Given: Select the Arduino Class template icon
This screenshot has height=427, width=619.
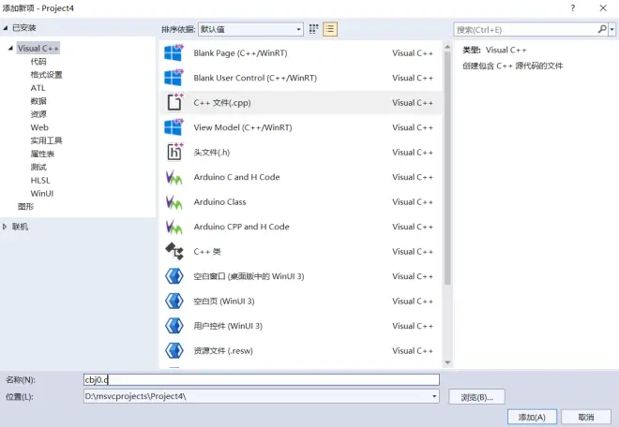Looking at the screenshot, I should [x=174, y=202].
